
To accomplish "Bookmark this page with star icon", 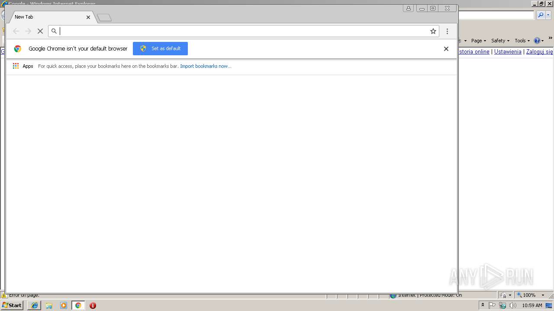I will point(433,31).
